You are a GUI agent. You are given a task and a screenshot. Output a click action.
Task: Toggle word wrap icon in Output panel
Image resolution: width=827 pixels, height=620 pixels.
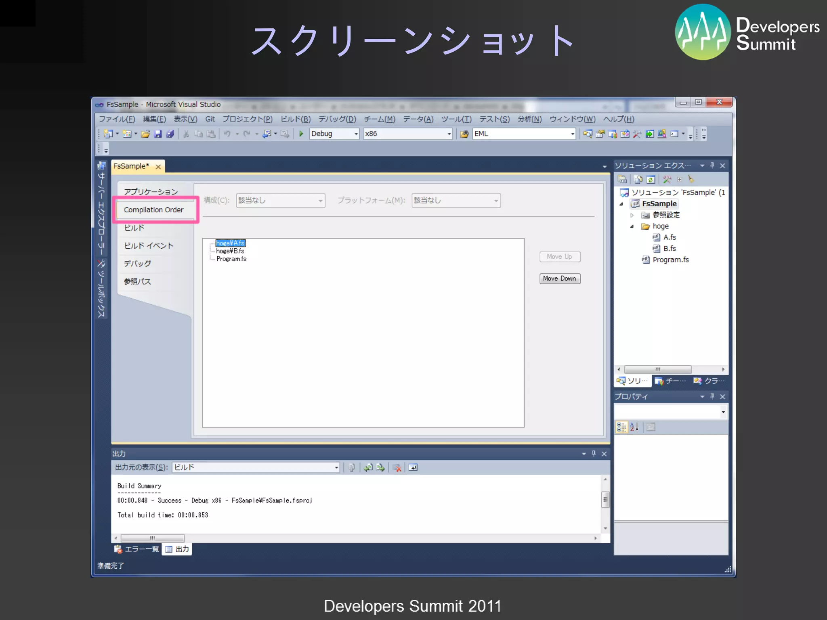click(x=413, y=467)
